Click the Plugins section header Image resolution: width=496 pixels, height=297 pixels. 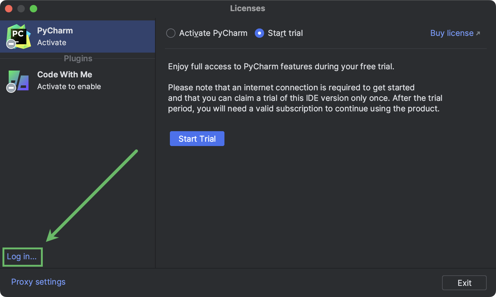pos(77,58)
